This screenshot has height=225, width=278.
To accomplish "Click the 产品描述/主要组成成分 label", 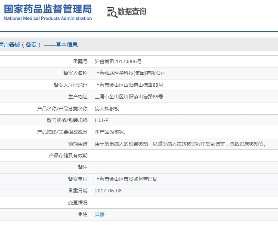I will click(62, 132).
